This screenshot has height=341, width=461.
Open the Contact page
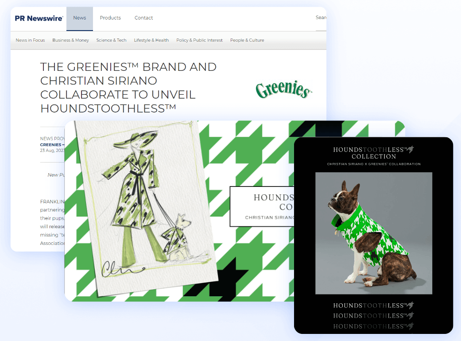point(143,18)
